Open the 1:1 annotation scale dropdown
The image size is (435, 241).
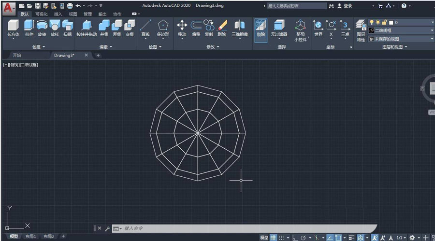pyautogui.click(x=401, y=238)
